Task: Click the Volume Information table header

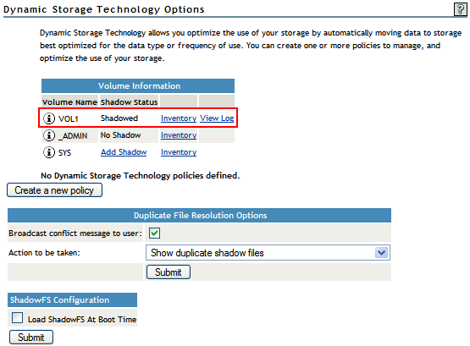Action: pyautogui.click(x=138, y=86)
